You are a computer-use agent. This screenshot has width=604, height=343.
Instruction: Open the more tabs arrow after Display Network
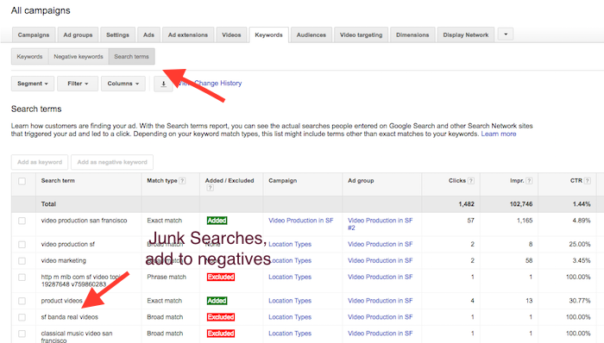[506, 34]
